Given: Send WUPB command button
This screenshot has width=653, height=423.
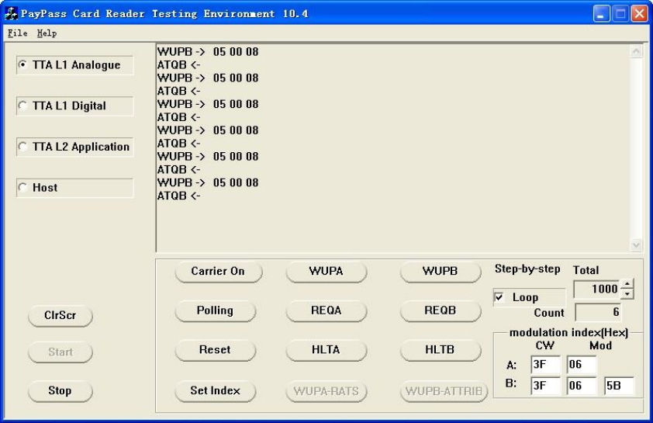Looking at the screenshot, I should pyautogui.click(x=441, y=272).
